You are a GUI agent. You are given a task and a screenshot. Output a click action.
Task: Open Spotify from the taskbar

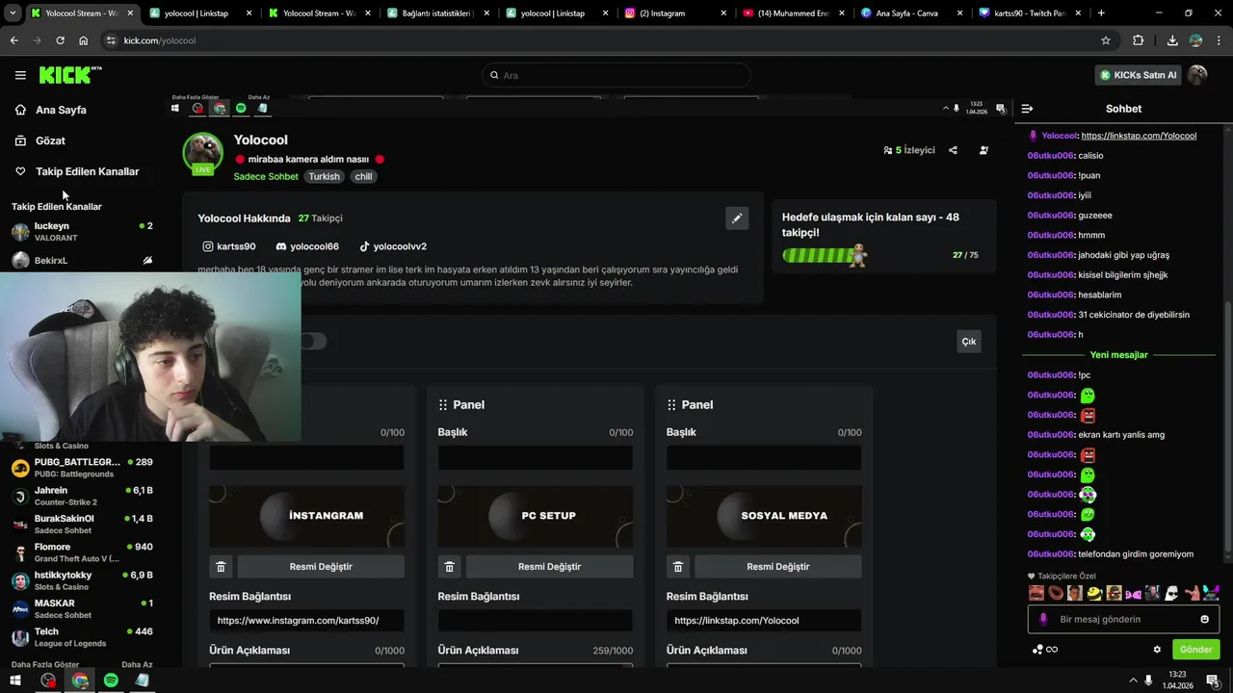[111, 680]
